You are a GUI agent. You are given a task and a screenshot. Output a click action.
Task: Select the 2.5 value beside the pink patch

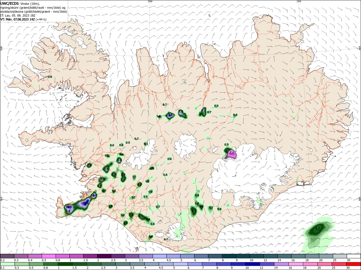[227, 151]
